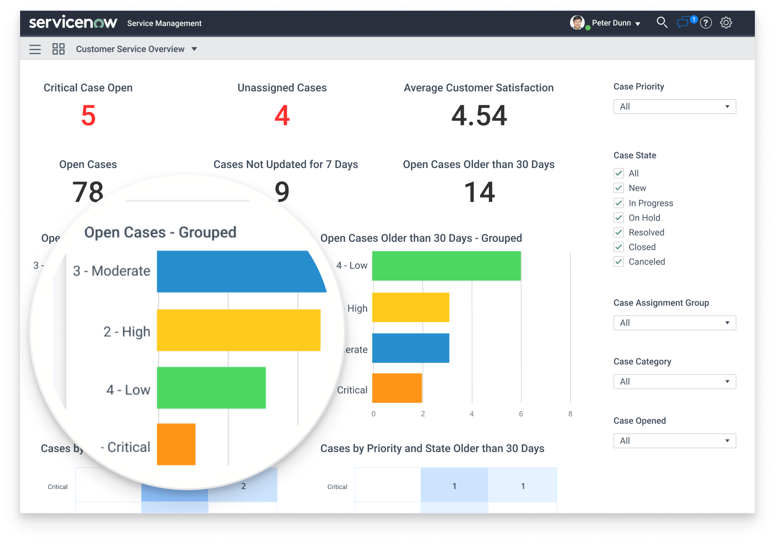The image size is (775, 543).
Task: Open the Case Category dropdown
Action: [x=674, y=382]
